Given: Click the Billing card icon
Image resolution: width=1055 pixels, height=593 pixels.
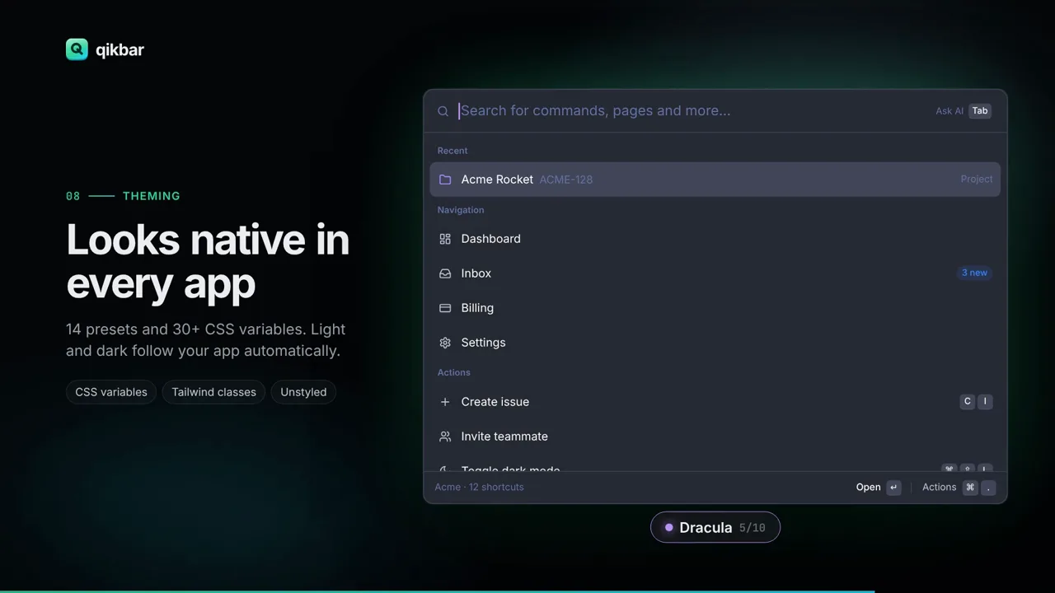Looking at the screenshot, I should 445,308.
